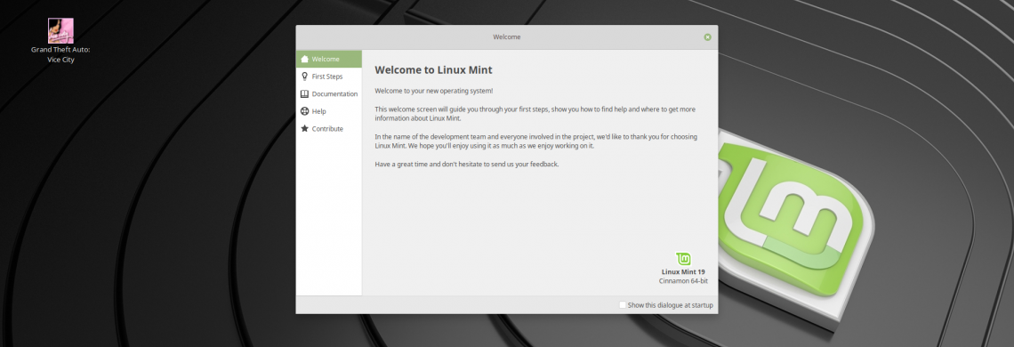Viewport: 1014px width, 347px height.
Task: Click 'Welcome to your new operating system!' text
Action: [434, 92]
